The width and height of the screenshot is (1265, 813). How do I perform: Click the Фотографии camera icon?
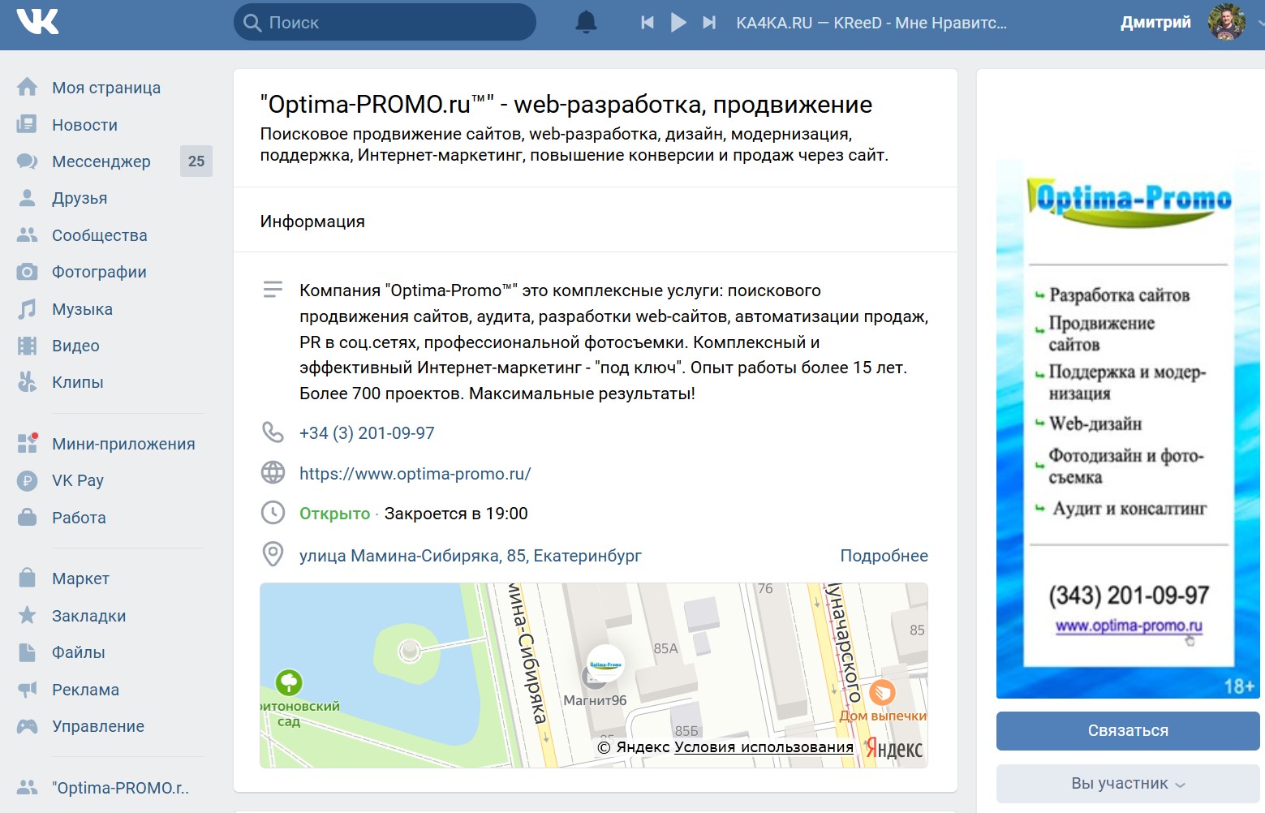(x=28, y=272)
